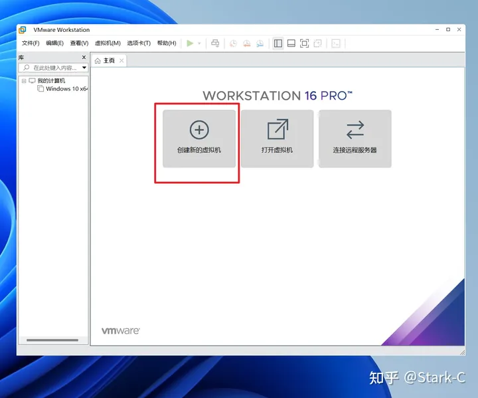Click the VMware Workstation title bar logo
The width and height of the screenshot is (478, 398).
[23, 30]
